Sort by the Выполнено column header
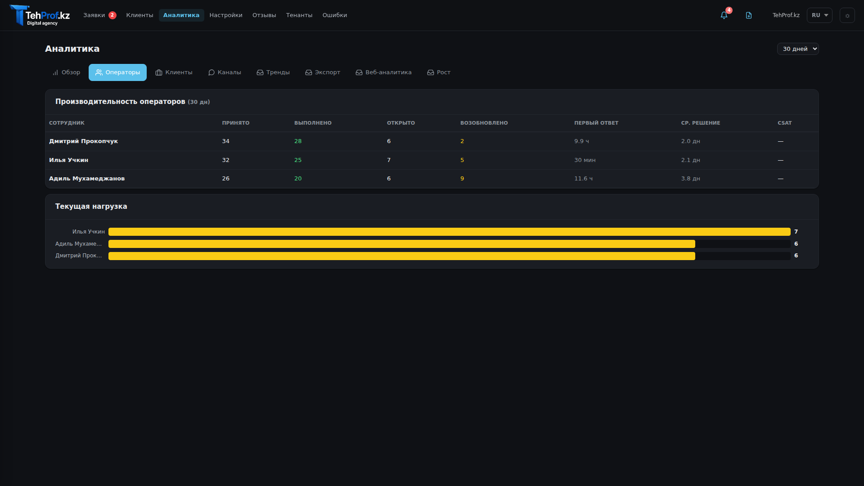This screenshot has width=864, height=486. pos(313,123)
